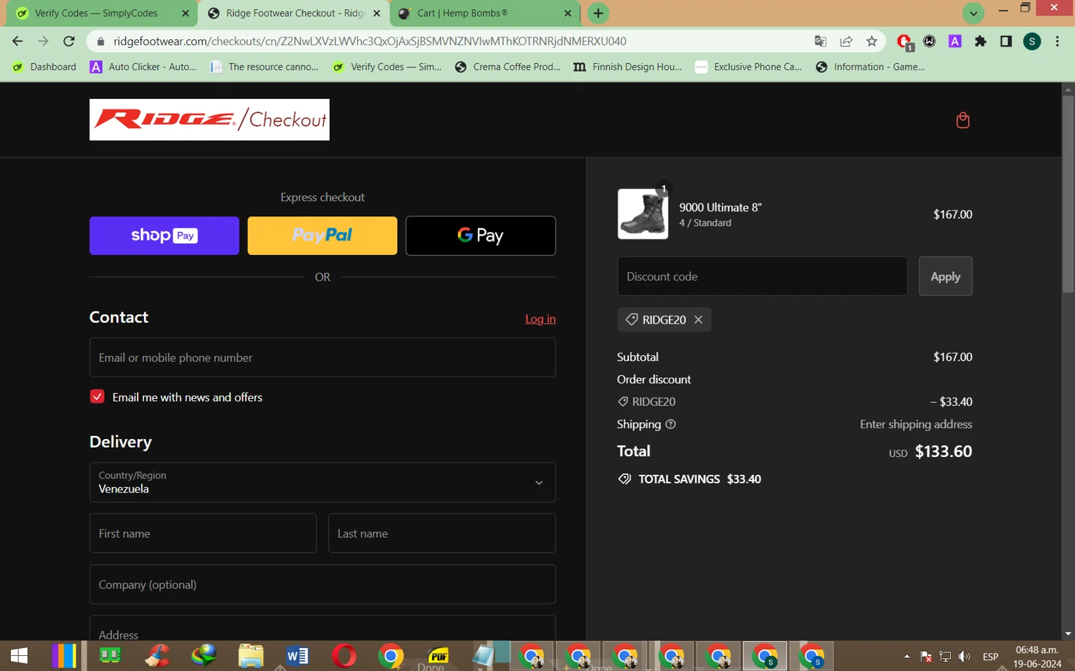Open a new browser tab
This screenshot has width=1075, height=671.
coord(598,13)
